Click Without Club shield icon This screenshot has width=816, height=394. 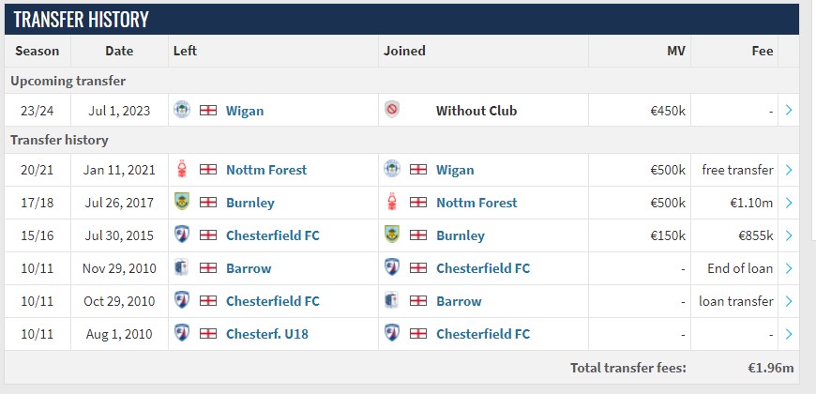coord(392,110)
